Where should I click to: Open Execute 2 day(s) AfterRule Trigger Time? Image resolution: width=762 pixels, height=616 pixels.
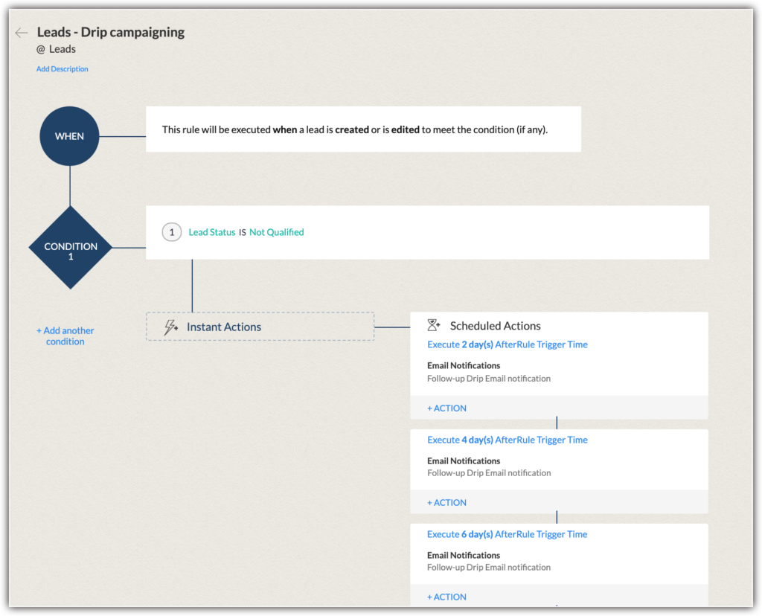(x=507, y=344)
